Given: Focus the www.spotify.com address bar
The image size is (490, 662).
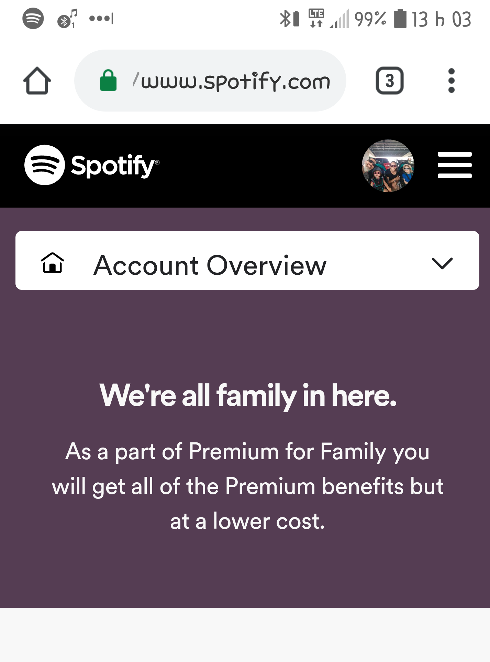Looking at the screenshot, I should pyautogui.click(x=210, y=81).
